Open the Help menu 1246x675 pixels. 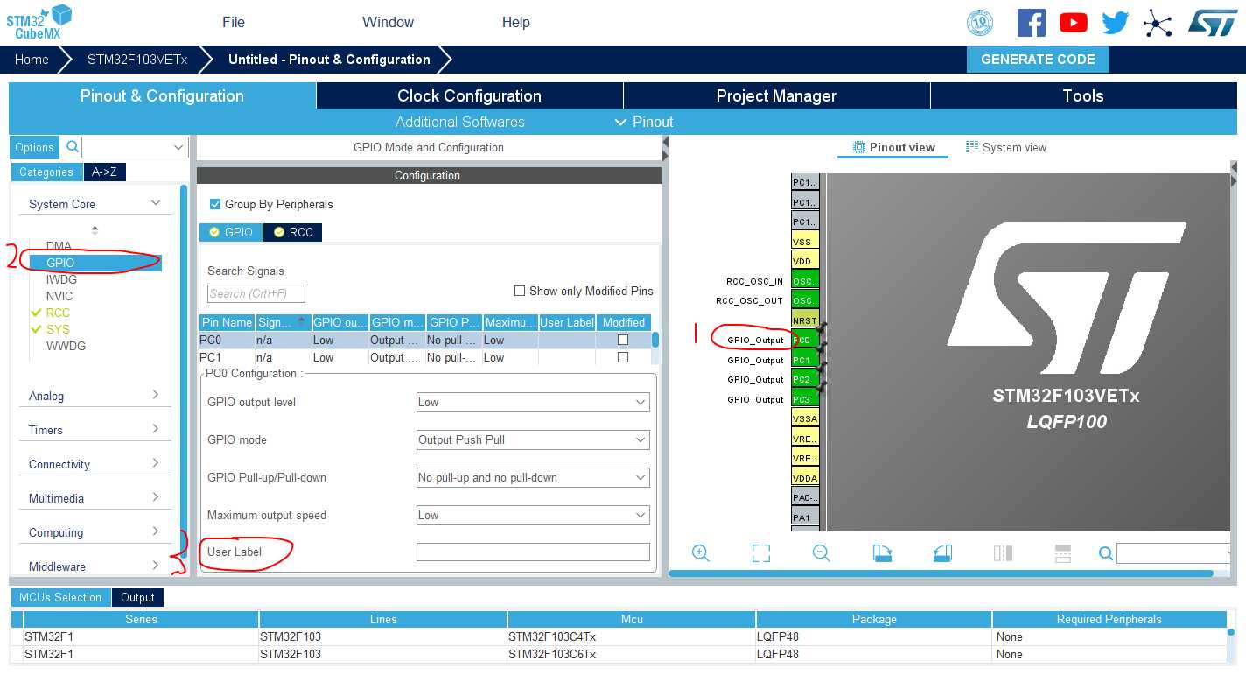[516, 22]
